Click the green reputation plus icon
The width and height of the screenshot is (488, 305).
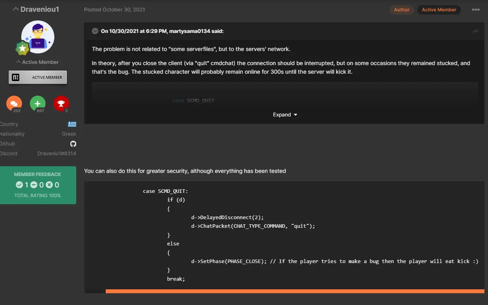pos(38,103)
